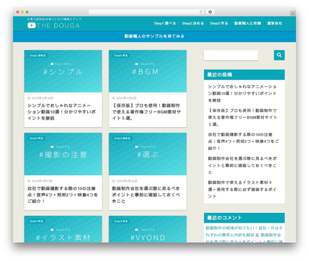Click the sidebar search text field
Viewport: 309px width, 261px height.
tap(231, 55)
